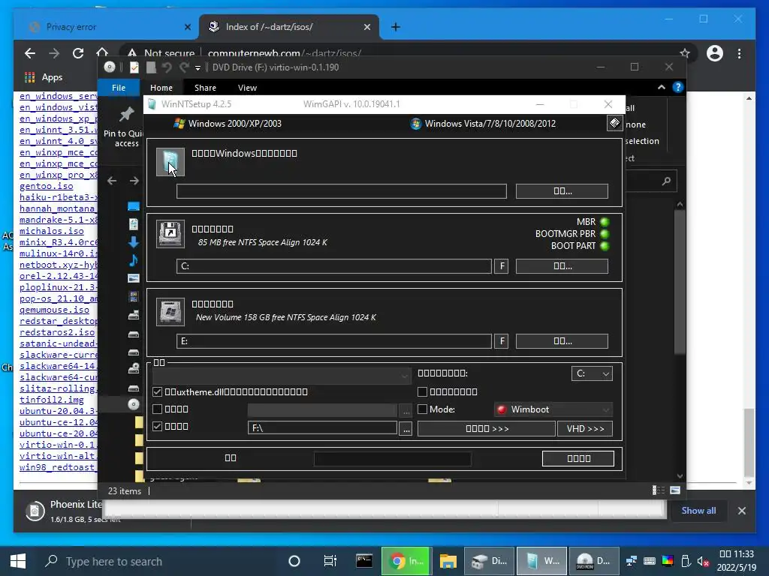This screenshot has width=769, height=576.
Task: Click the MBR green status light
Action: (x=605, y=222)
